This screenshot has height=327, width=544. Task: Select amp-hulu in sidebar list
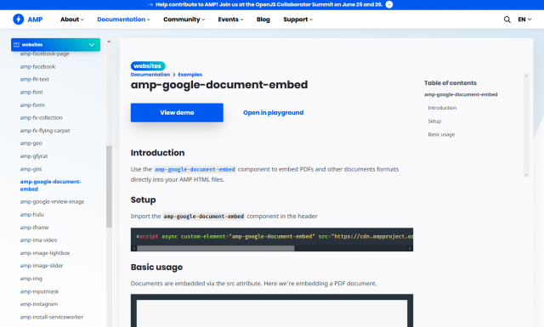32,215
